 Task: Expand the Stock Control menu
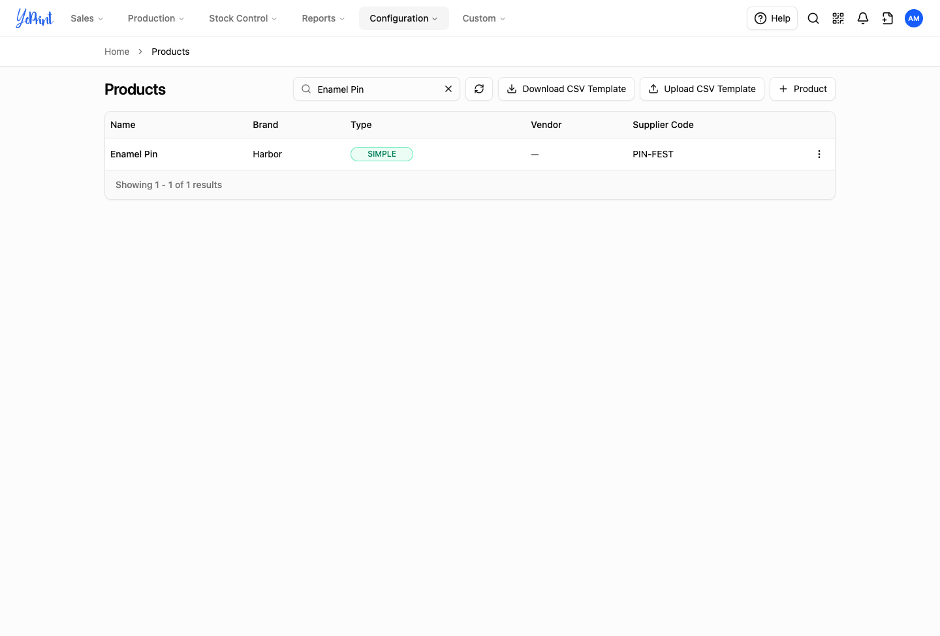(243, 18)
